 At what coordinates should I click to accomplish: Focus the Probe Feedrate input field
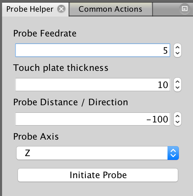pos(93,50)
